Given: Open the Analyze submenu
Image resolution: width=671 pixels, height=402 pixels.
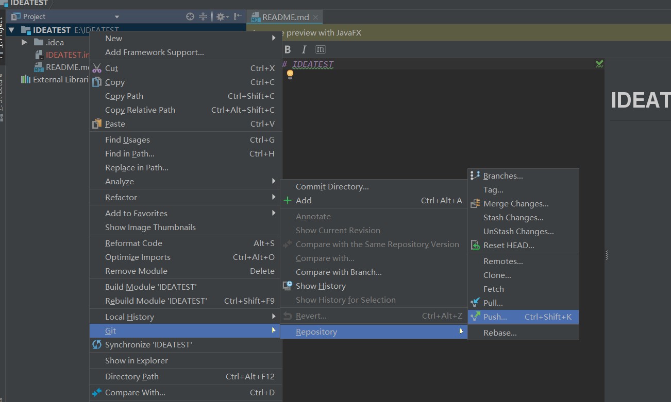Looking at the screenshot, I should click(x=186, y=181).
